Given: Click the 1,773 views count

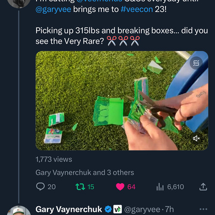Looking at the screenshot, I should [54, 159].
